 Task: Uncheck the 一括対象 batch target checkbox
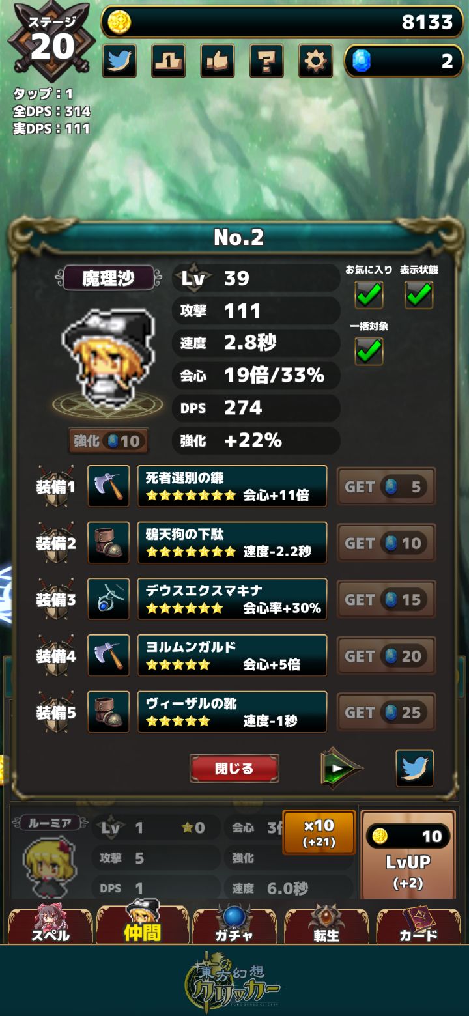coord(369,351)
